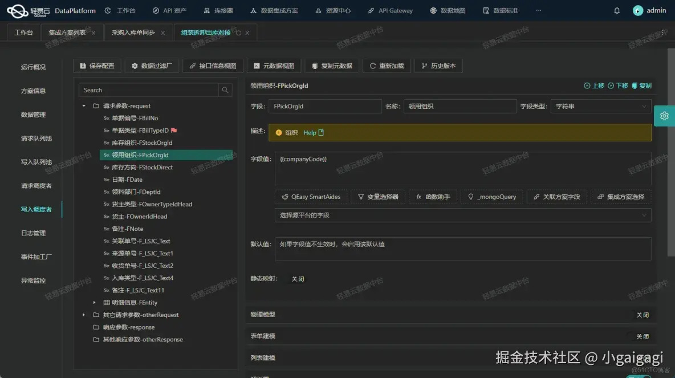Screen dimensions: 675x378
Task: Switch to 接口信息视图
Action: click(213, 66)
